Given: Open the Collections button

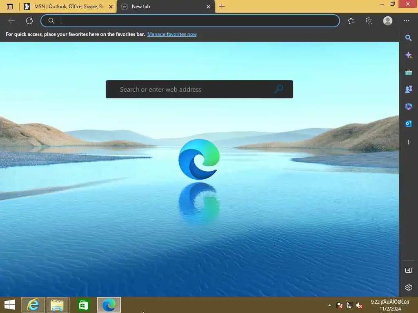Looking at the screenshot, I should click(x=369, y=21).
